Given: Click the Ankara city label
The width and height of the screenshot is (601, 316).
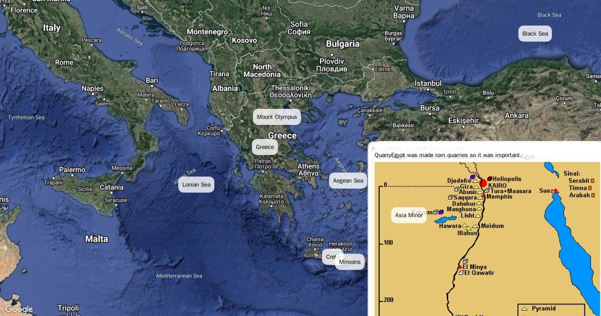Looking at the screenshot, I should coord(516,115).
